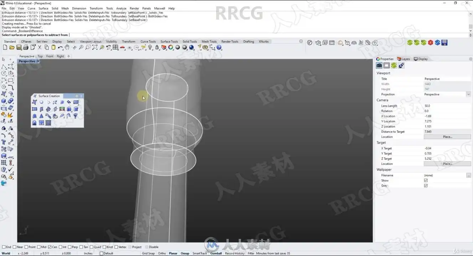This screenshot has width=473, height=256.
Task: Open the toolbar tabs gear options
Action: click(301, 41)
